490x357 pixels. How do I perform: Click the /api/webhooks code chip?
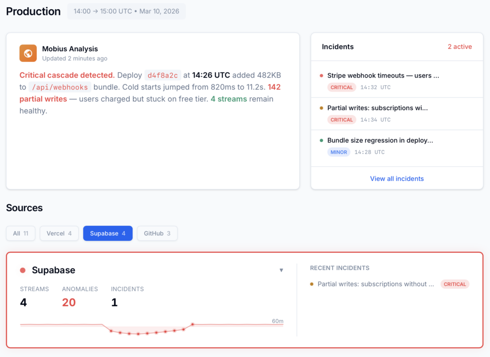tap(60, 87)
